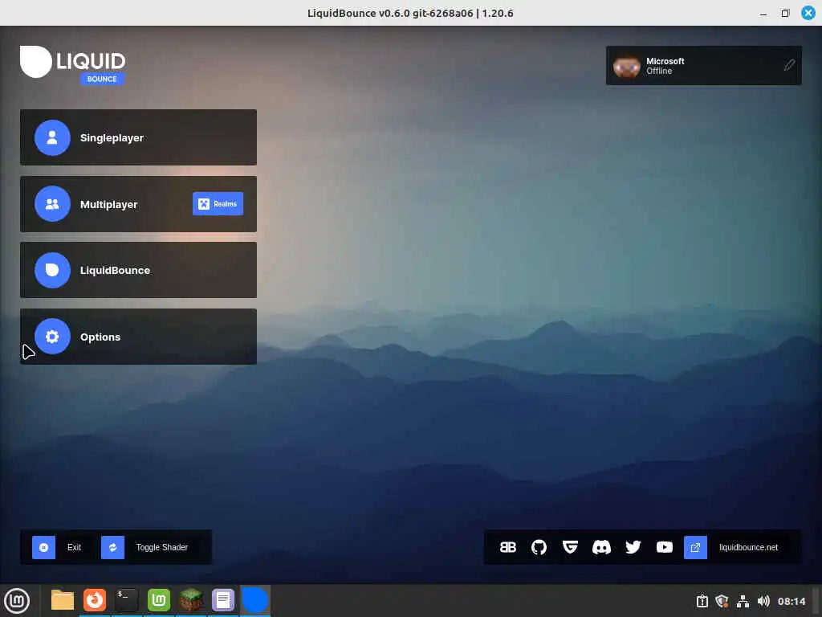Open the terminal from the taskbar

126,600
